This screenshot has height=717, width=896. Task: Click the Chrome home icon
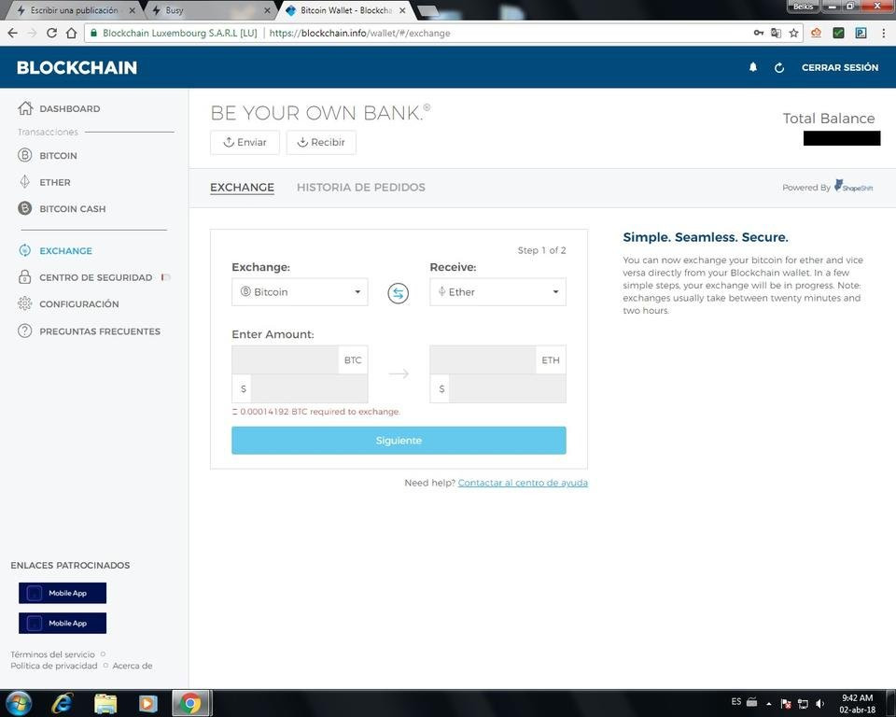coord(71,34)
